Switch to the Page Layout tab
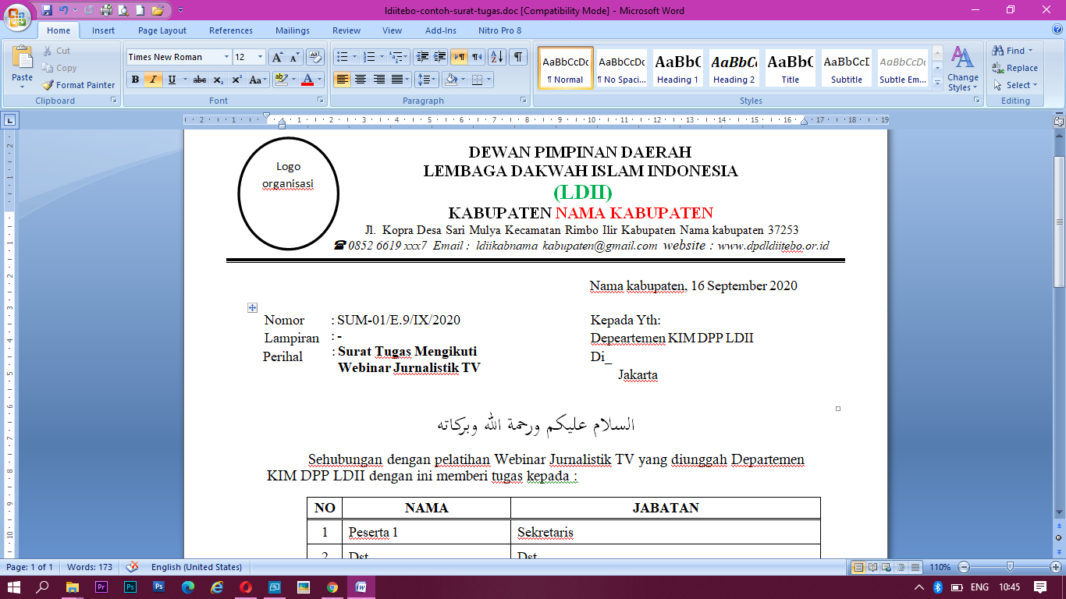This screenshot has height=599, width=1066. (162, 30)
